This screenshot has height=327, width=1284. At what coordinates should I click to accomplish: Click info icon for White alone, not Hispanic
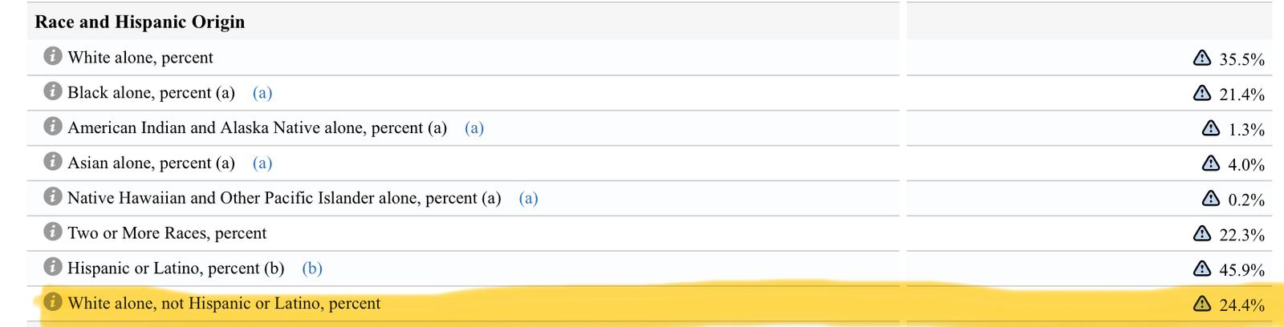pos(53,302)
